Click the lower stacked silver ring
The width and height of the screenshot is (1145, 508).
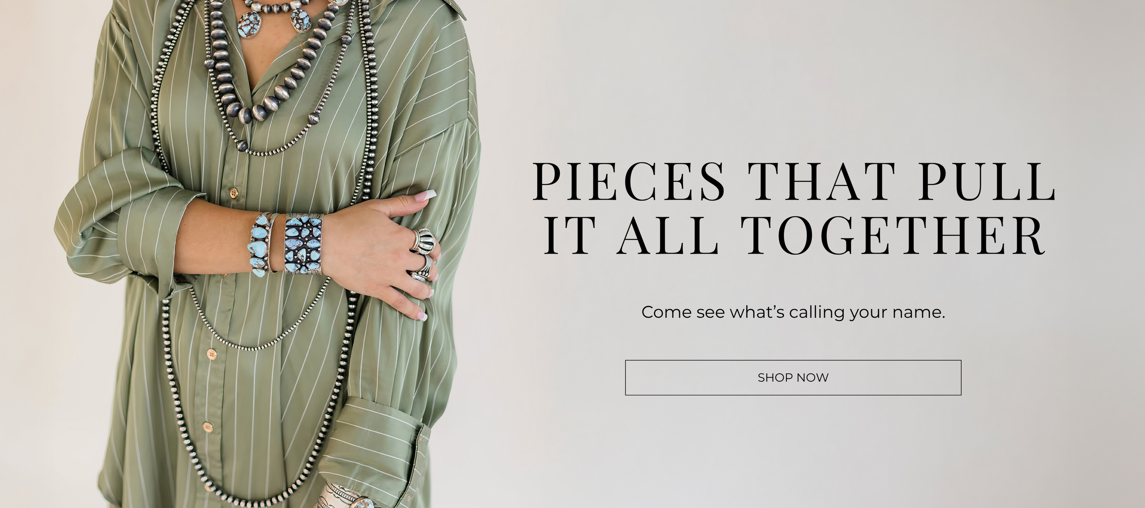point(420,276)
